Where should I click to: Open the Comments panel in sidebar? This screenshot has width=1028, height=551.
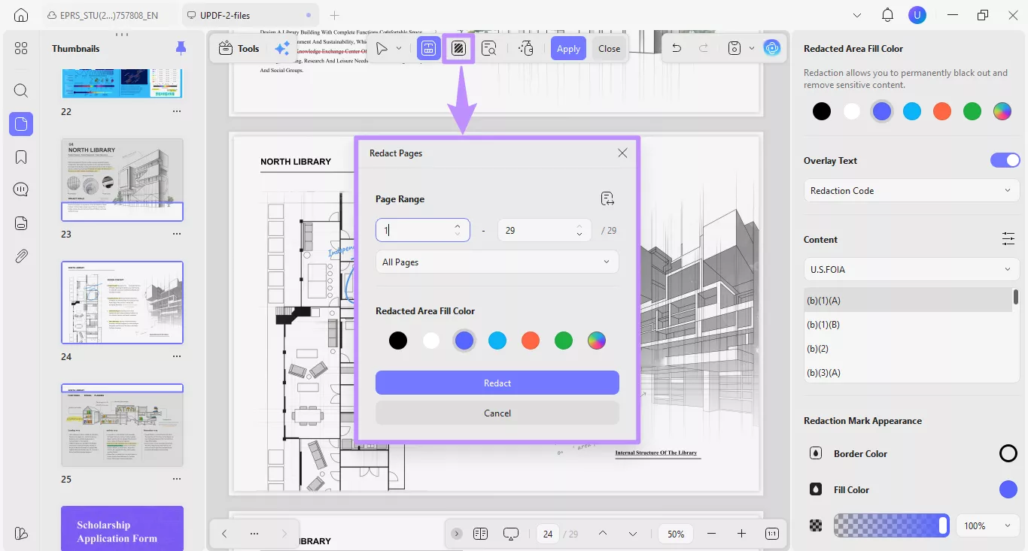point(21,189)
